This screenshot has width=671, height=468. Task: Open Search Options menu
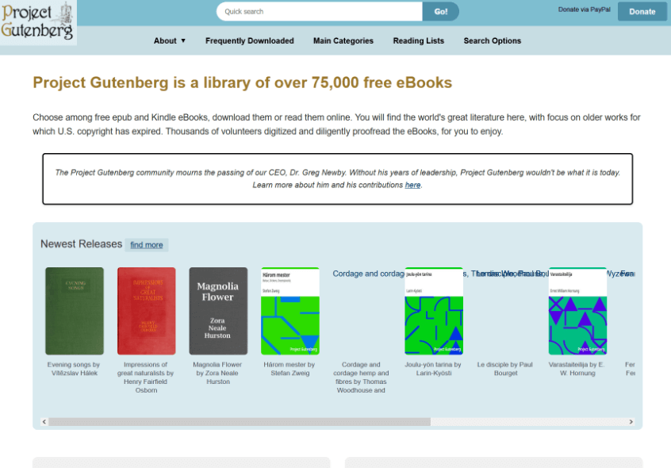pyautogui.click(x=493, y=40)
